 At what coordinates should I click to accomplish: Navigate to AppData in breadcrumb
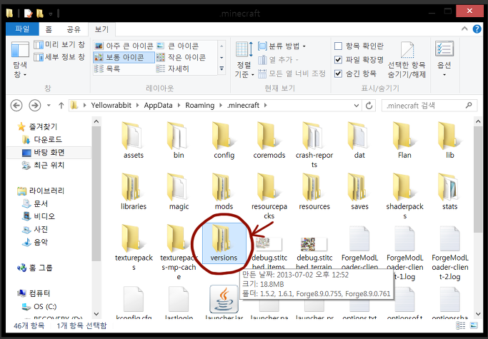pyautogui.click(x=158, y=106)
